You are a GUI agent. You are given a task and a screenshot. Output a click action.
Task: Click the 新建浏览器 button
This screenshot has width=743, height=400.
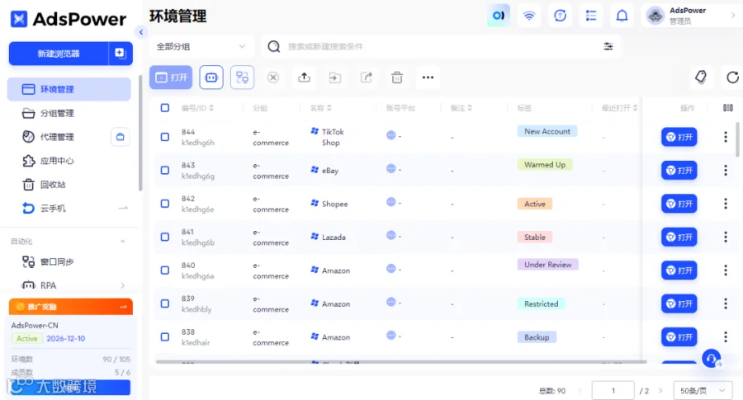59,54
